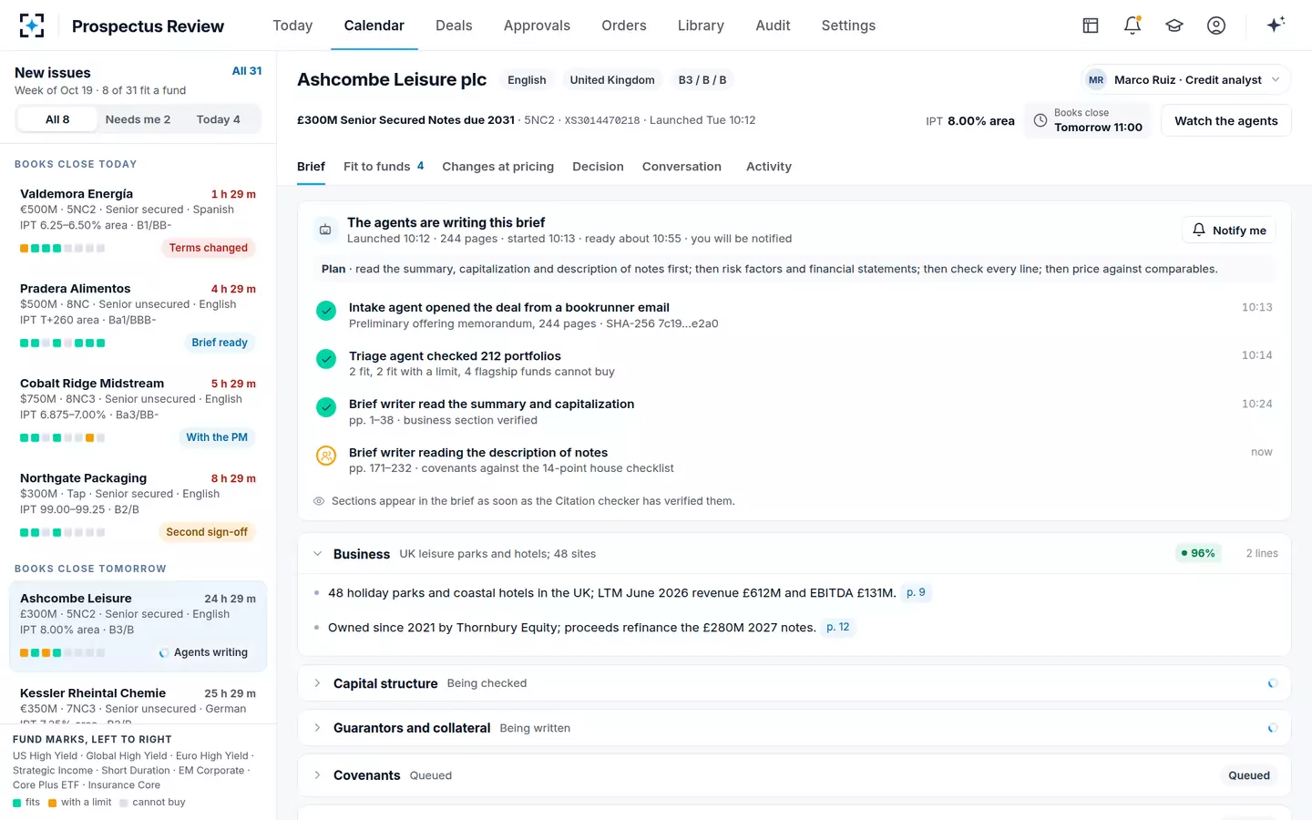Viewport: 1312px width, 820px height.
Task: Click green check for summary and capitalization step
Action: point(326,408)
